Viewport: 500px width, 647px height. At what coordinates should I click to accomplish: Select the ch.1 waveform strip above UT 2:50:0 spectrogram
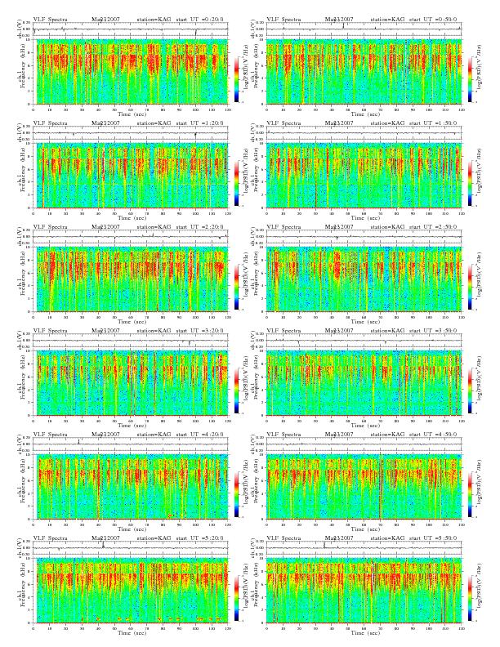point(364,237)
